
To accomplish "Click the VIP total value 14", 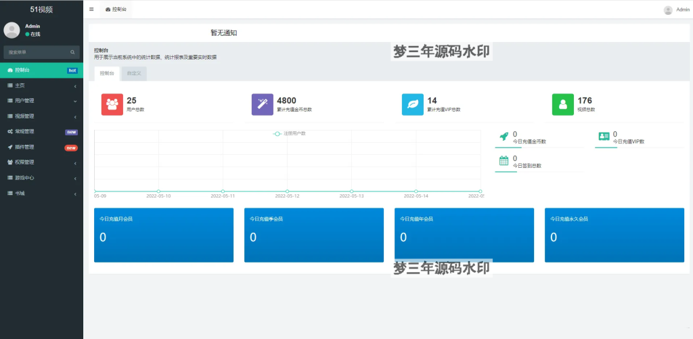I will [432, 101].
